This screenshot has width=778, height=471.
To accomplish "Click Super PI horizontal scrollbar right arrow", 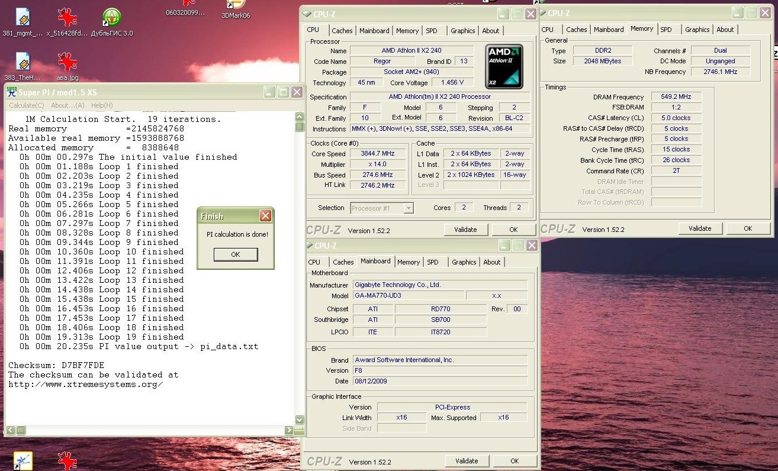I will click(289, 430).
